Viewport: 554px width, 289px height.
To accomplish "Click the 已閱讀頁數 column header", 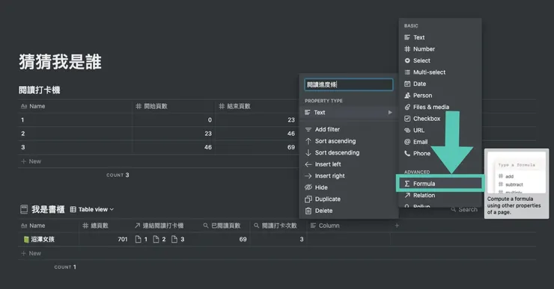I will pos(222,226).
